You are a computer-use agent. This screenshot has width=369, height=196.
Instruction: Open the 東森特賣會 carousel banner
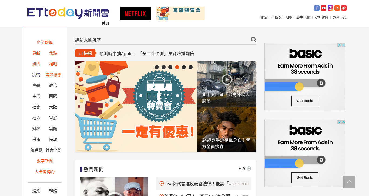[x=136, y=107]
